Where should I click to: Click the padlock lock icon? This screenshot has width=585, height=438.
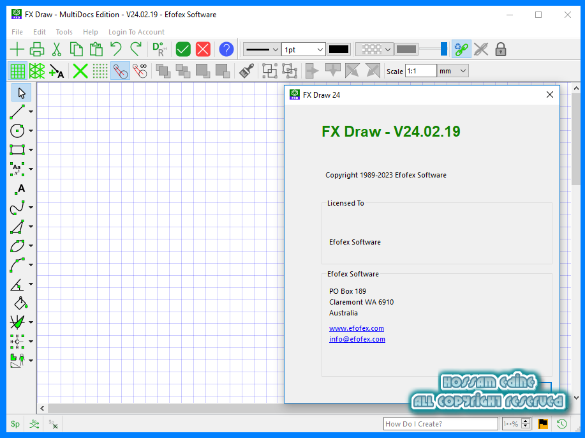coord(501,49)
